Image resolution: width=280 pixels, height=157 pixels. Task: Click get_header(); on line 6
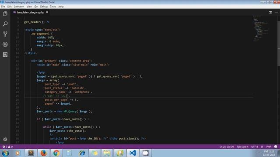pos(34,22)
